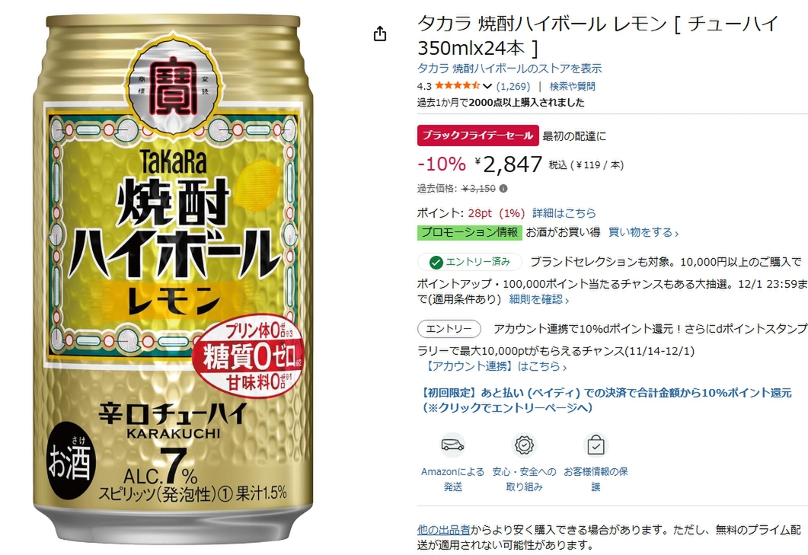This screenshot has height=555, width=808.
Task: Click the safety and security badge icon
Action: pos(524,445)
